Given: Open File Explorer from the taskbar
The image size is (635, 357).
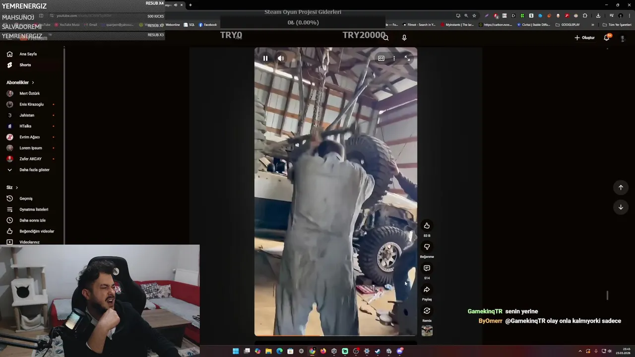Looking at the screenshot, I should click(268, 351).
